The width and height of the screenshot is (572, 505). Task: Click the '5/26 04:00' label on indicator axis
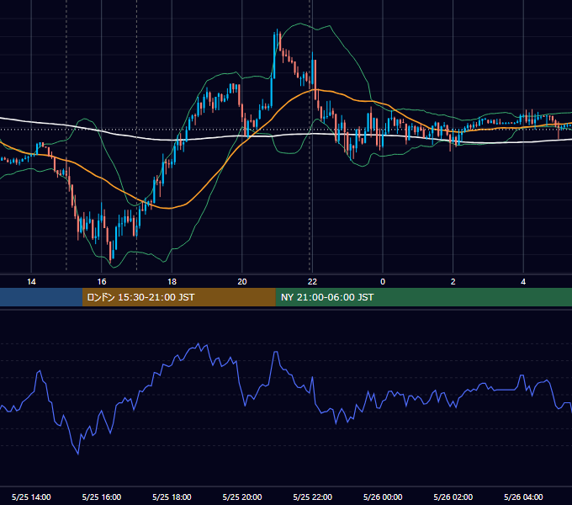click(523, 497)
